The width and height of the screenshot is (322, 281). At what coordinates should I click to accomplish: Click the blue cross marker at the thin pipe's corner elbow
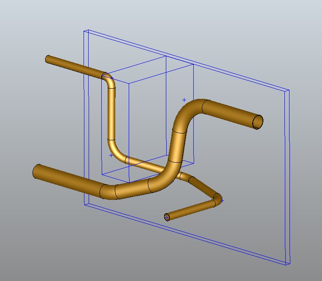[222, 200]
